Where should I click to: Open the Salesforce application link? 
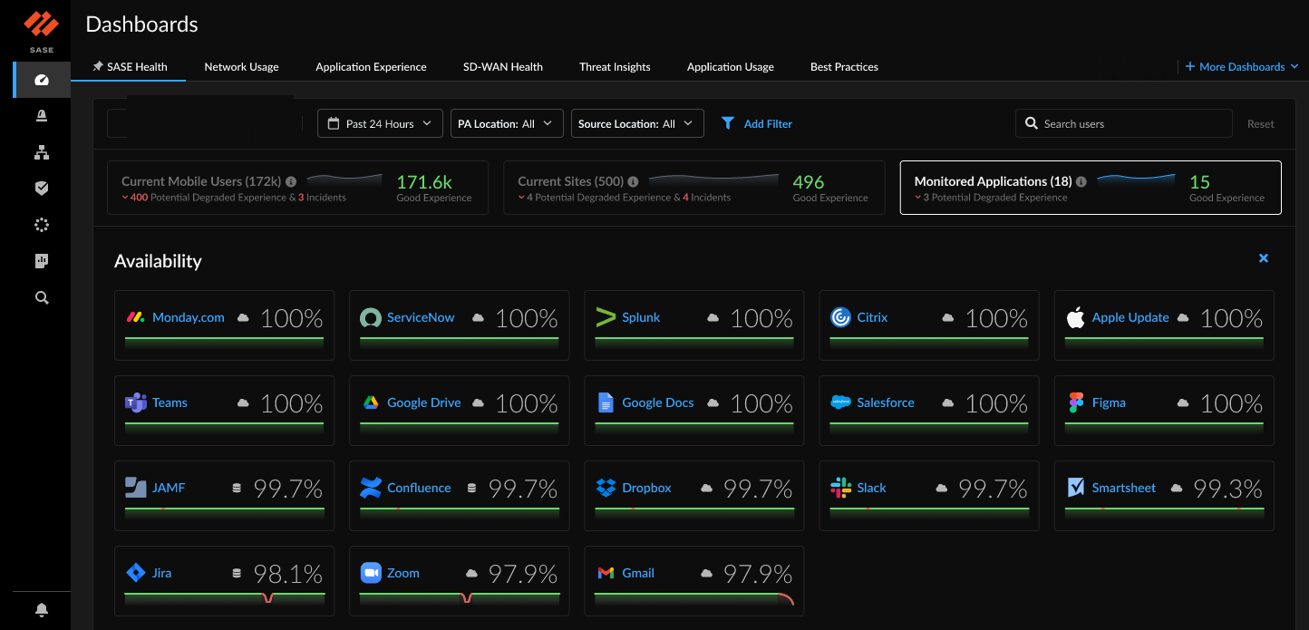pos(885,402)
